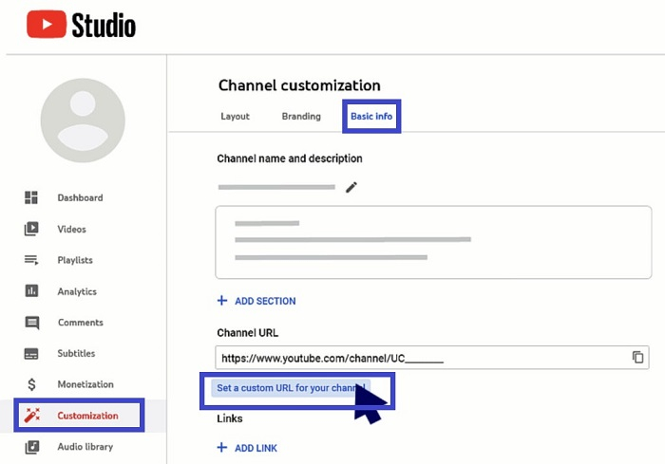Click the YouTube Studio logo
The width and height of the screenshot is (665, 464).
click(x=81, y=26)
